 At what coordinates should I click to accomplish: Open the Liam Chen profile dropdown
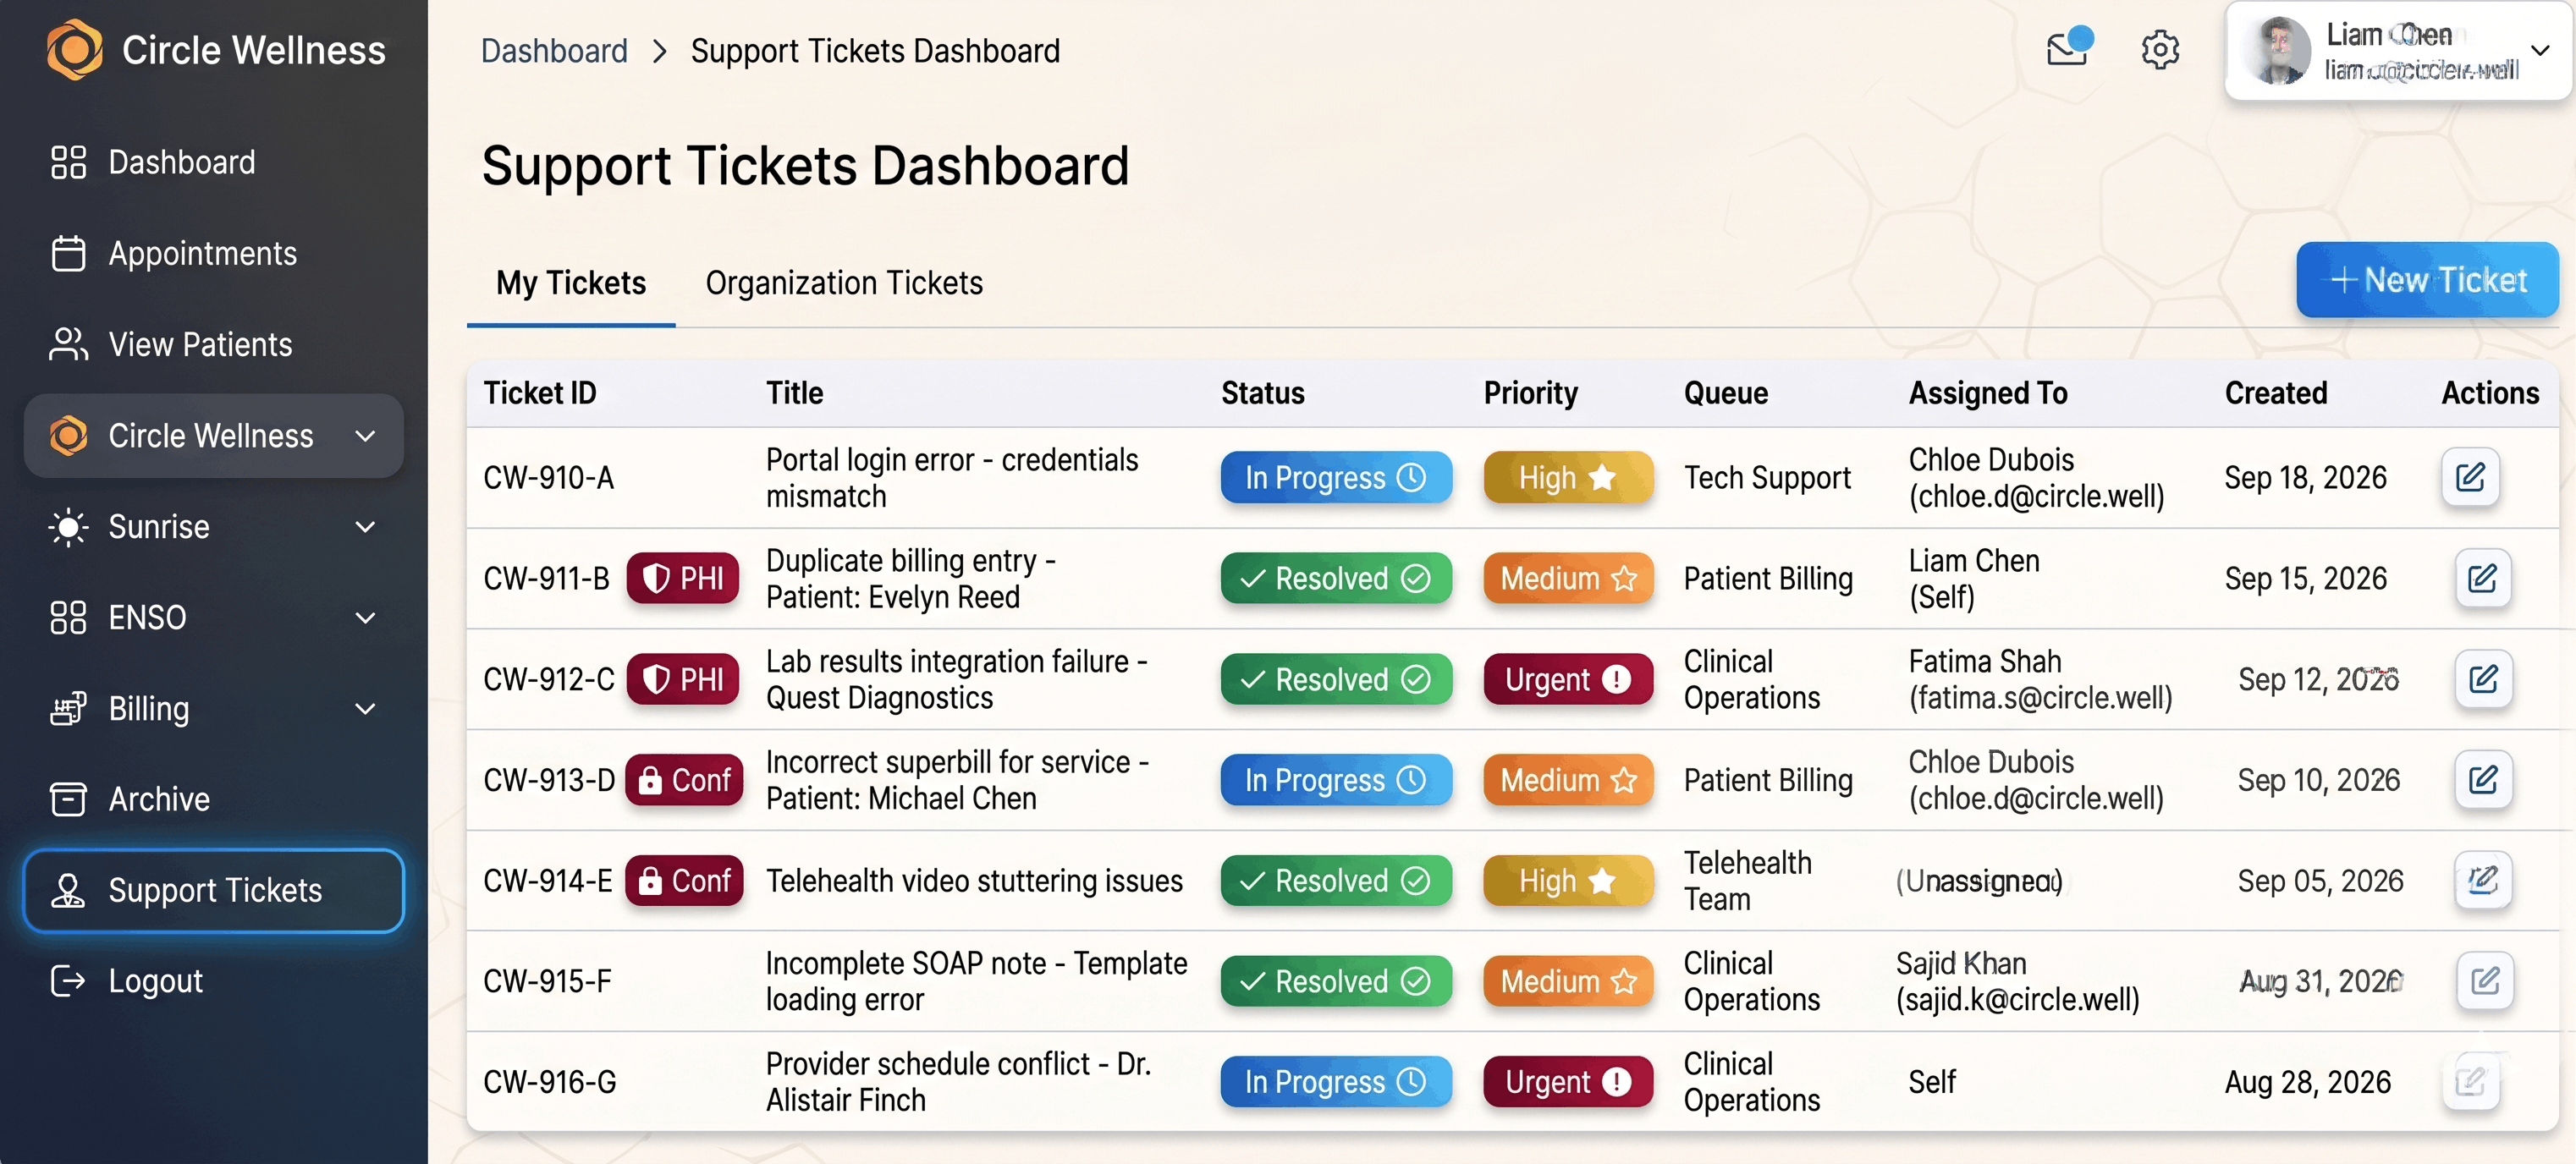click(x=2539, y=50)
